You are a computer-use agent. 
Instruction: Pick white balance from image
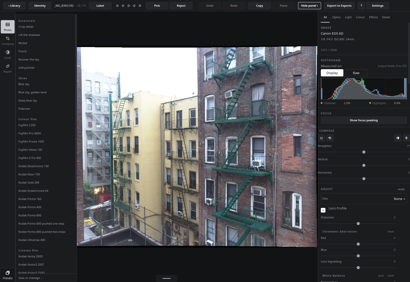pyautogui.click(x=381, y=276)
